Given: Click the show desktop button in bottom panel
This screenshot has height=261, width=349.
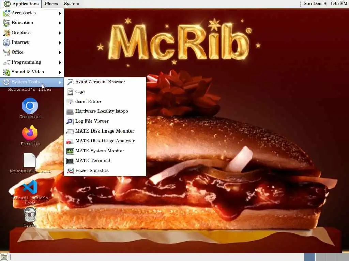Looking at the screenshot, I should (4, 257).
